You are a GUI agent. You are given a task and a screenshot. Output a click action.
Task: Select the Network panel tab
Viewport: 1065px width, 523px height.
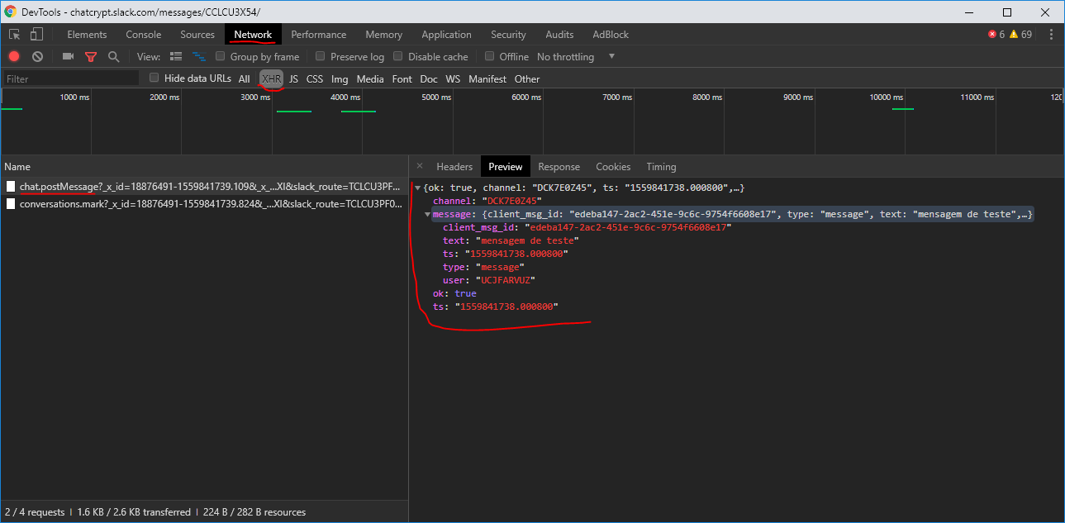coord(253,35)
